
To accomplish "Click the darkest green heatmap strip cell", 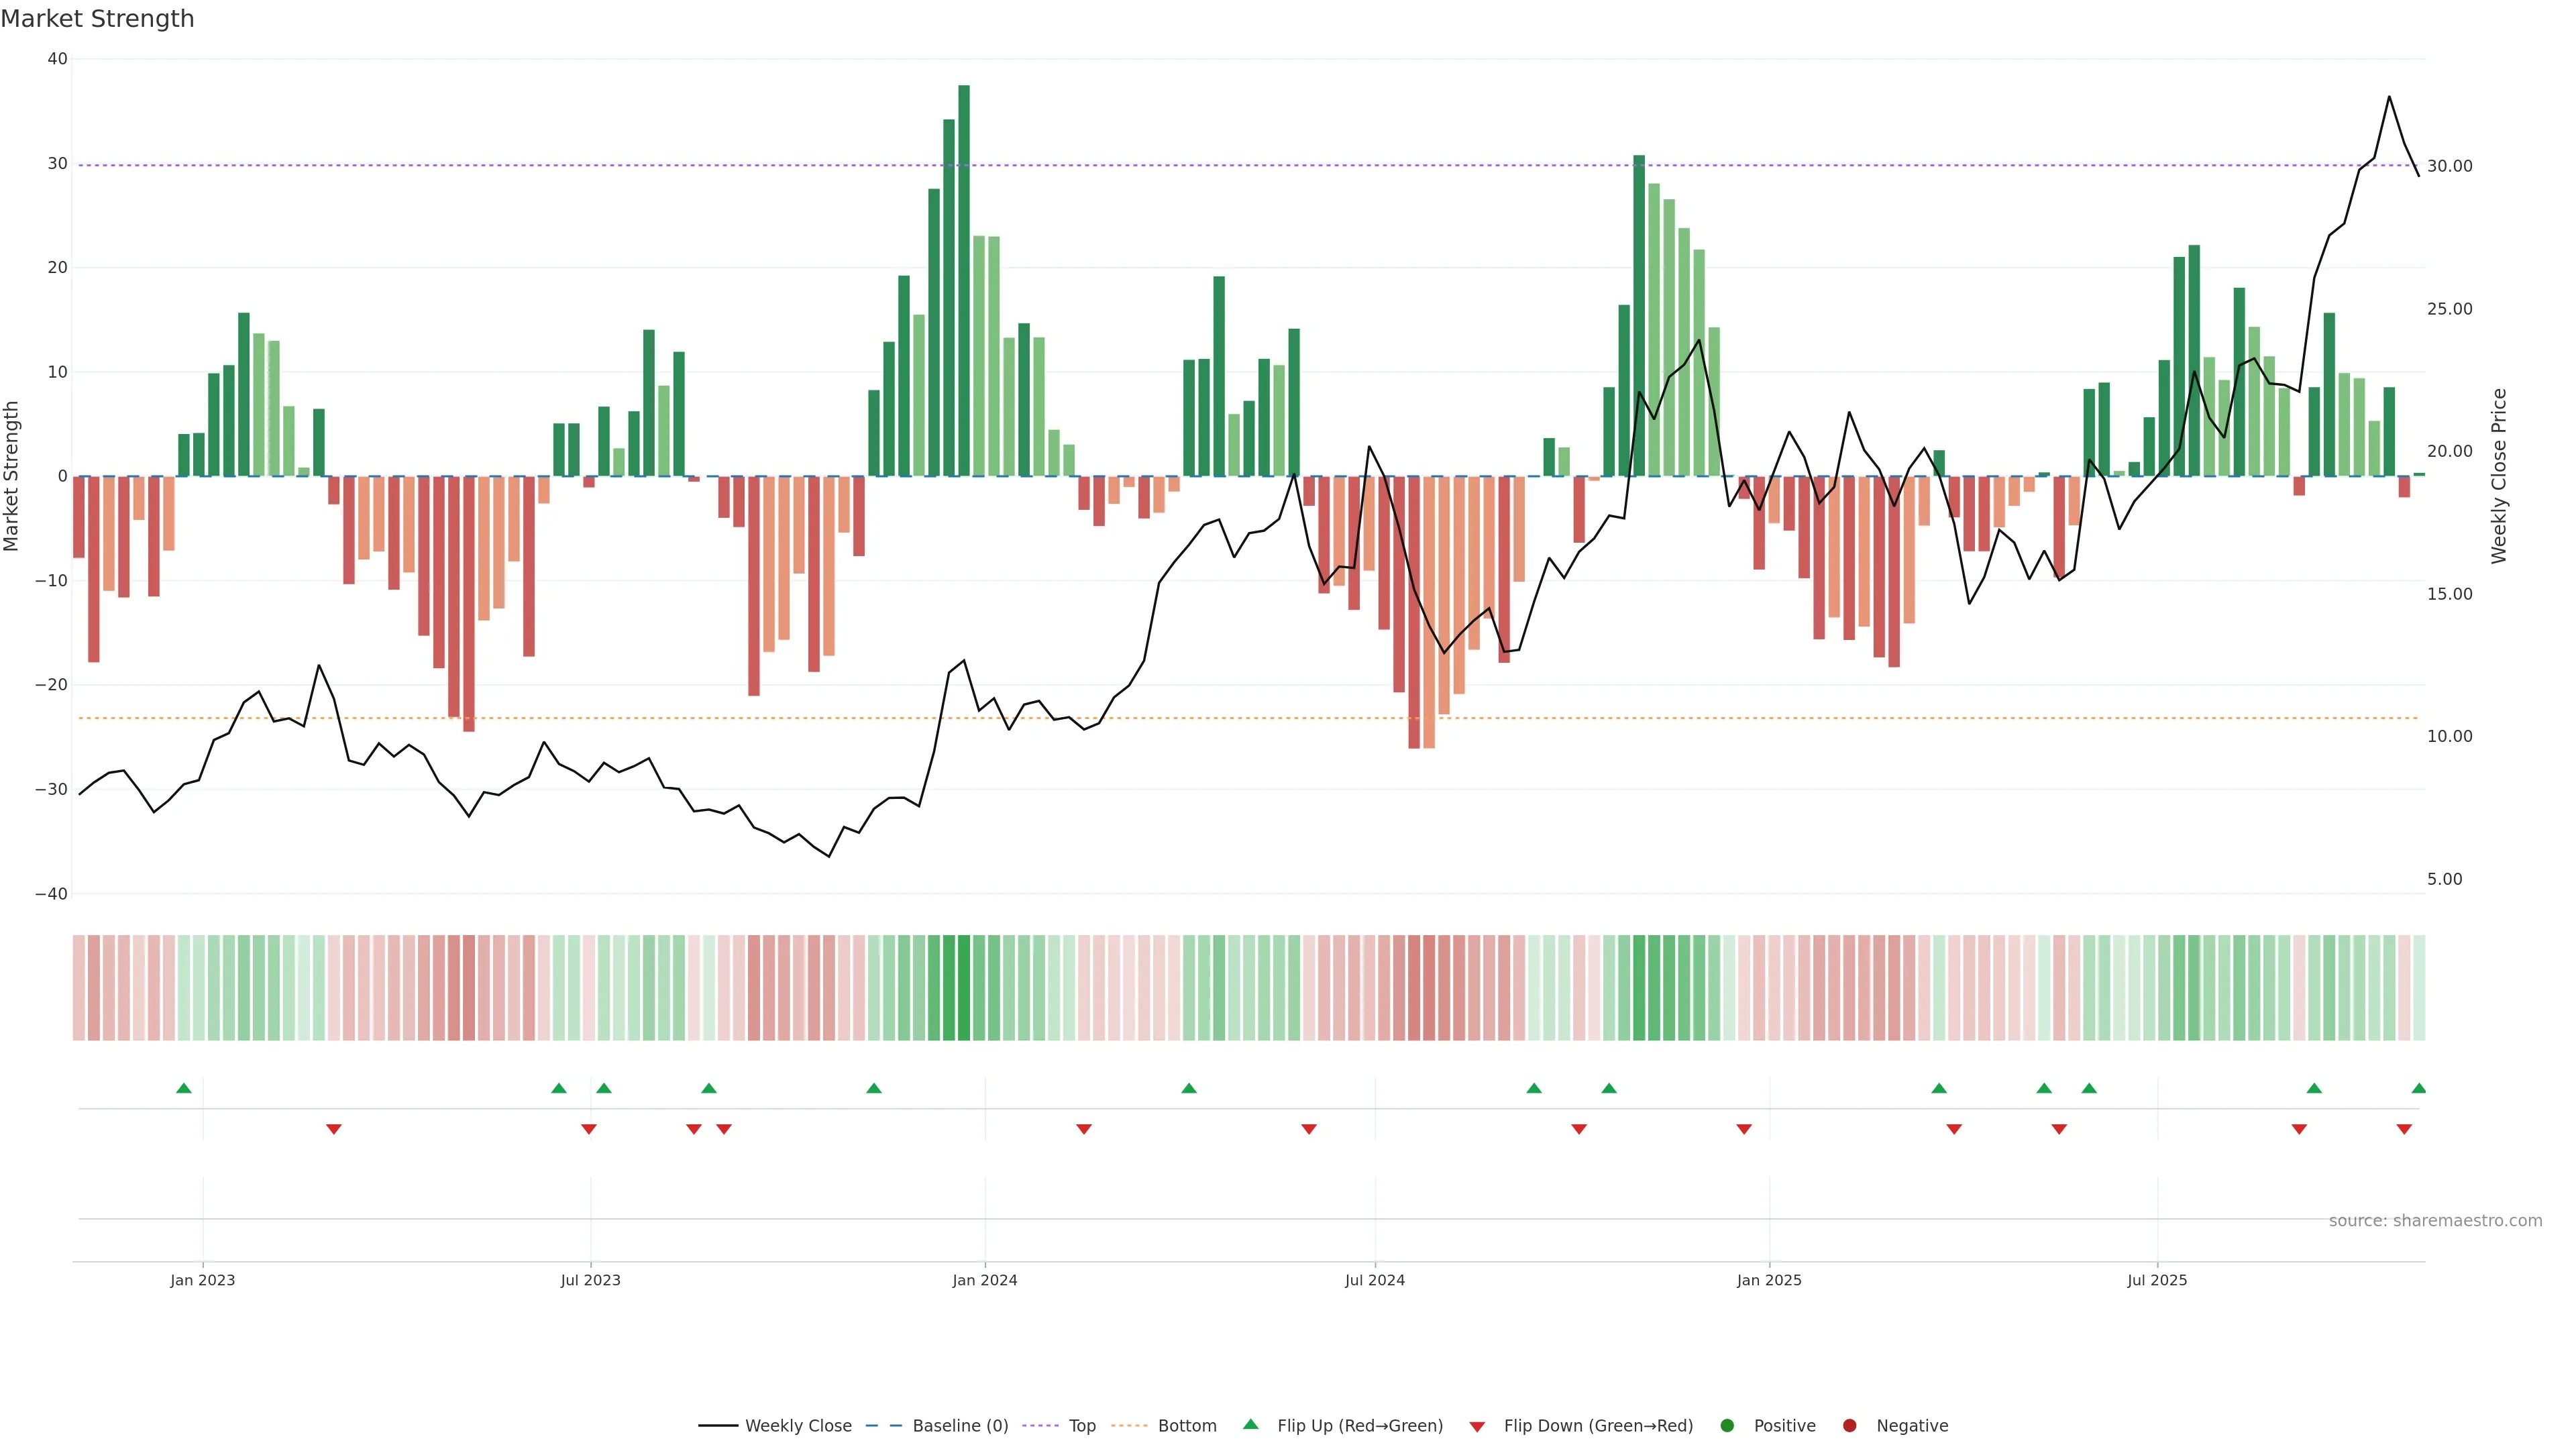I will pos(964,987).
